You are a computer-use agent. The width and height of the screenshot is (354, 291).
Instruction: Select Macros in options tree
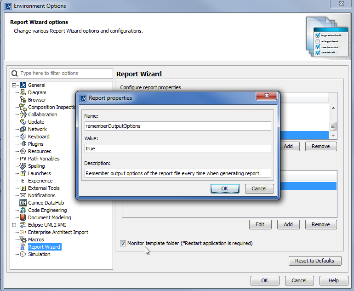pyautogui.click(x=36, y=240)
